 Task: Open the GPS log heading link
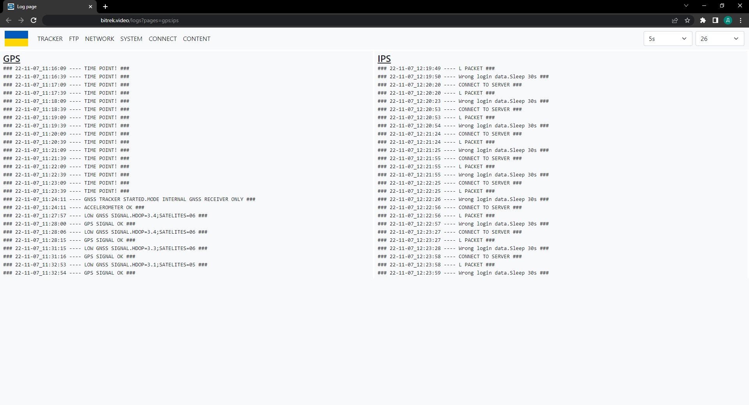pyautogui.click(x=12, y=59)
